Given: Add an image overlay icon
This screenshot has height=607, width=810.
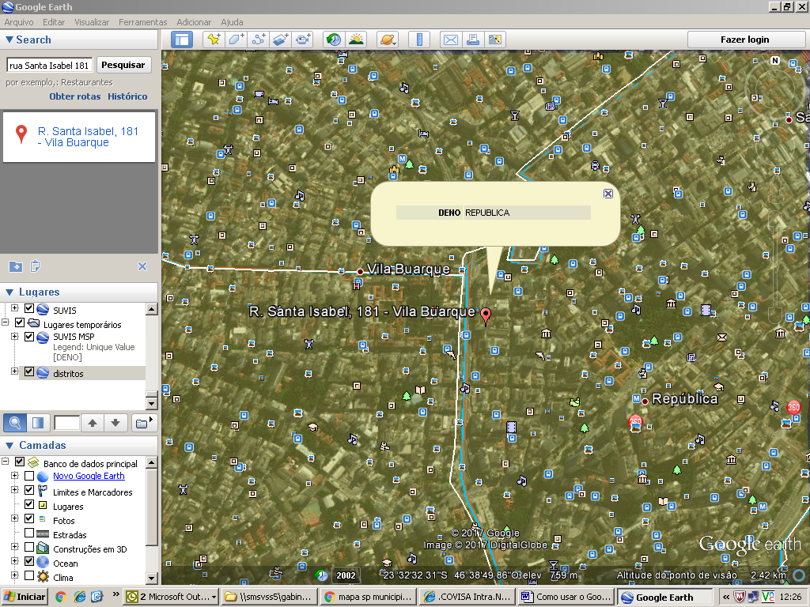Looking at the screenshot, I should point(281,40).
